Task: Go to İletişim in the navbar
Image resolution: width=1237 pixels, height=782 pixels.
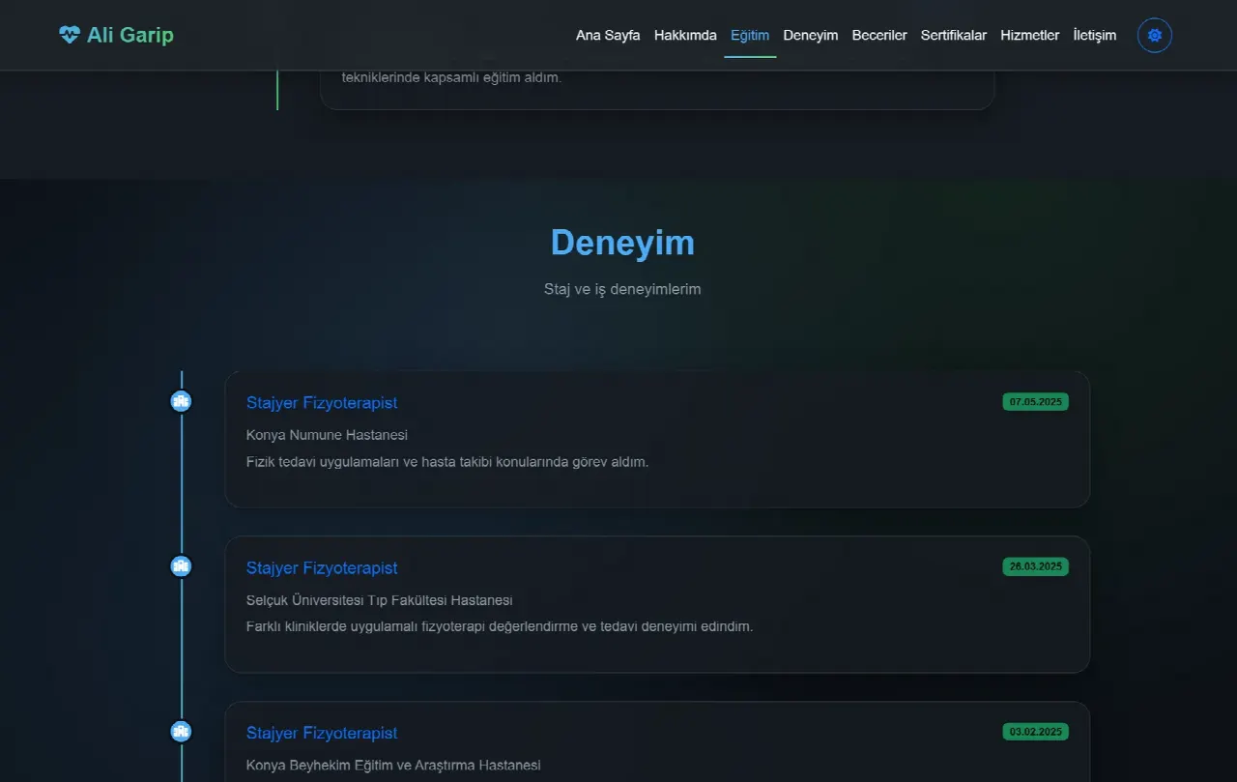Action: [x=1095, y=36]
